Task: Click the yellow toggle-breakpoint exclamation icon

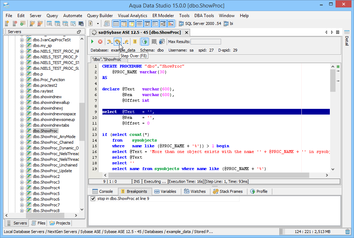Action: [135, 42]
